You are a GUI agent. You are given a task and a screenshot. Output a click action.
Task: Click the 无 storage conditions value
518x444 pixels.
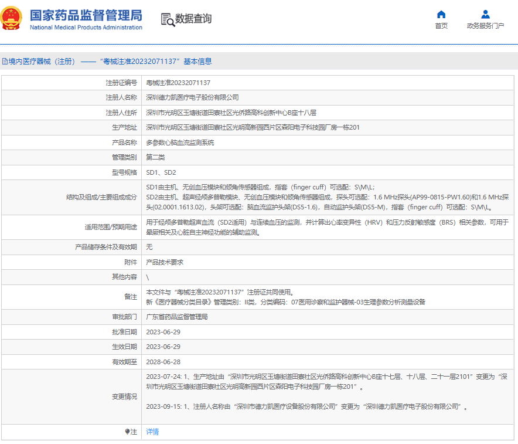(x=149, y=247)
